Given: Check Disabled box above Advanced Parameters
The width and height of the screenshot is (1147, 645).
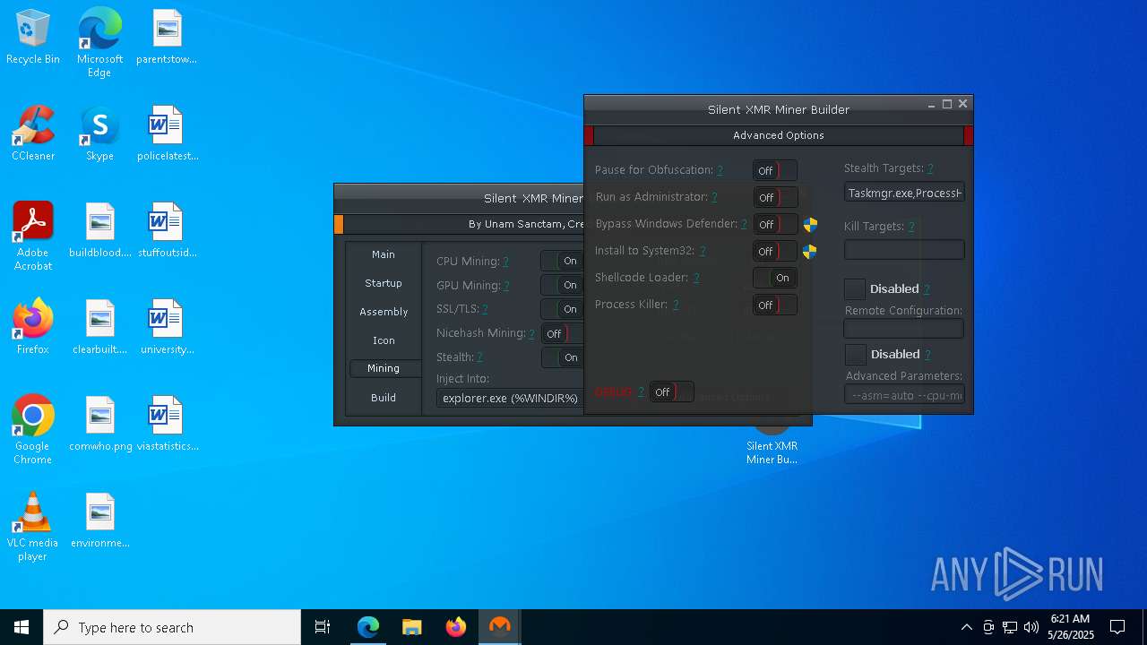Looking at the screenshot, I should coord(856,354).
